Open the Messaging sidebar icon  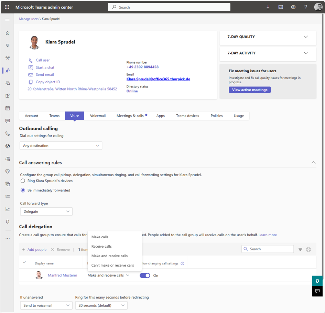8,121
